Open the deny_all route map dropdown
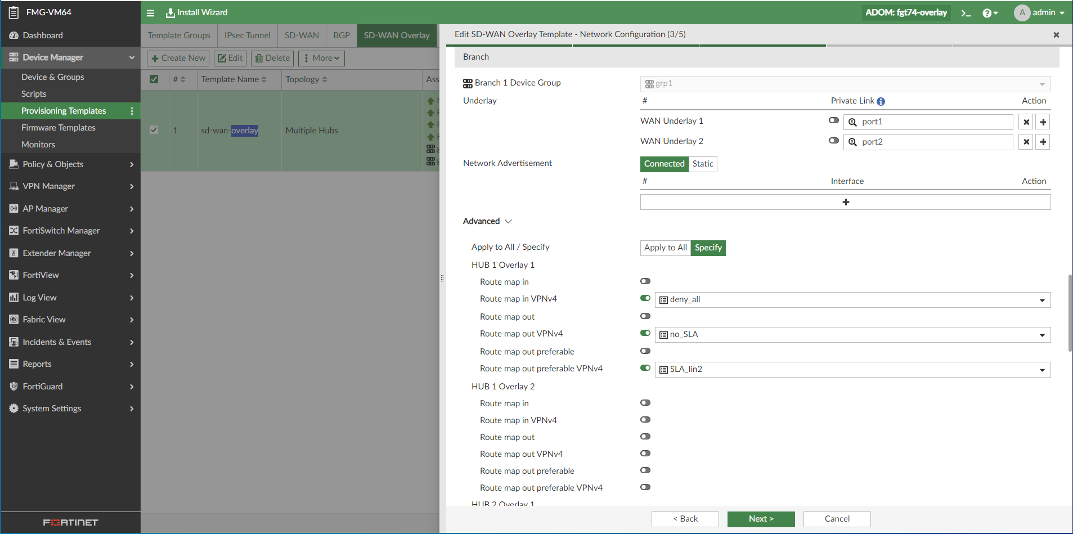The width and height of the screenshot is (1073, 534). tap(1041, 299)
